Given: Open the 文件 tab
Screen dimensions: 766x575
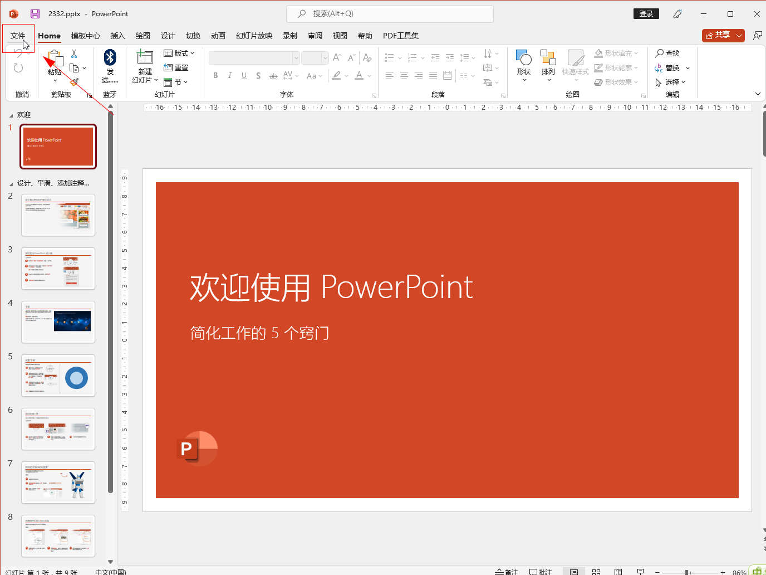Looking at the screenshot, I should pos(18,36).
